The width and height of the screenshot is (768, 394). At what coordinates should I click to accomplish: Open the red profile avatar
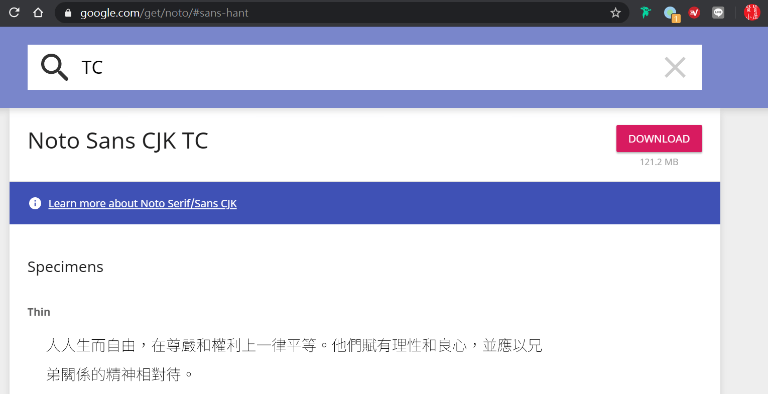(x=752, y=13)
